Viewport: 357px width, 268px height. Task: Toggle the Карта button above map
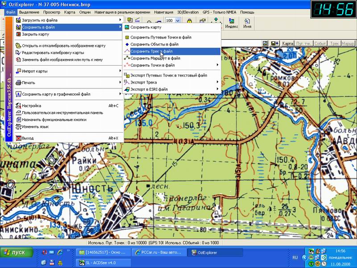[x=288, y=44]
